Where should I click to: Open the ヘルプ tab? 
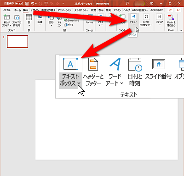[x=126, y=10]
